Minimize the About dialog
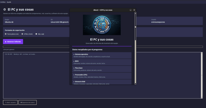The height and width of the screenshot is (108, 206). point(131,10)
